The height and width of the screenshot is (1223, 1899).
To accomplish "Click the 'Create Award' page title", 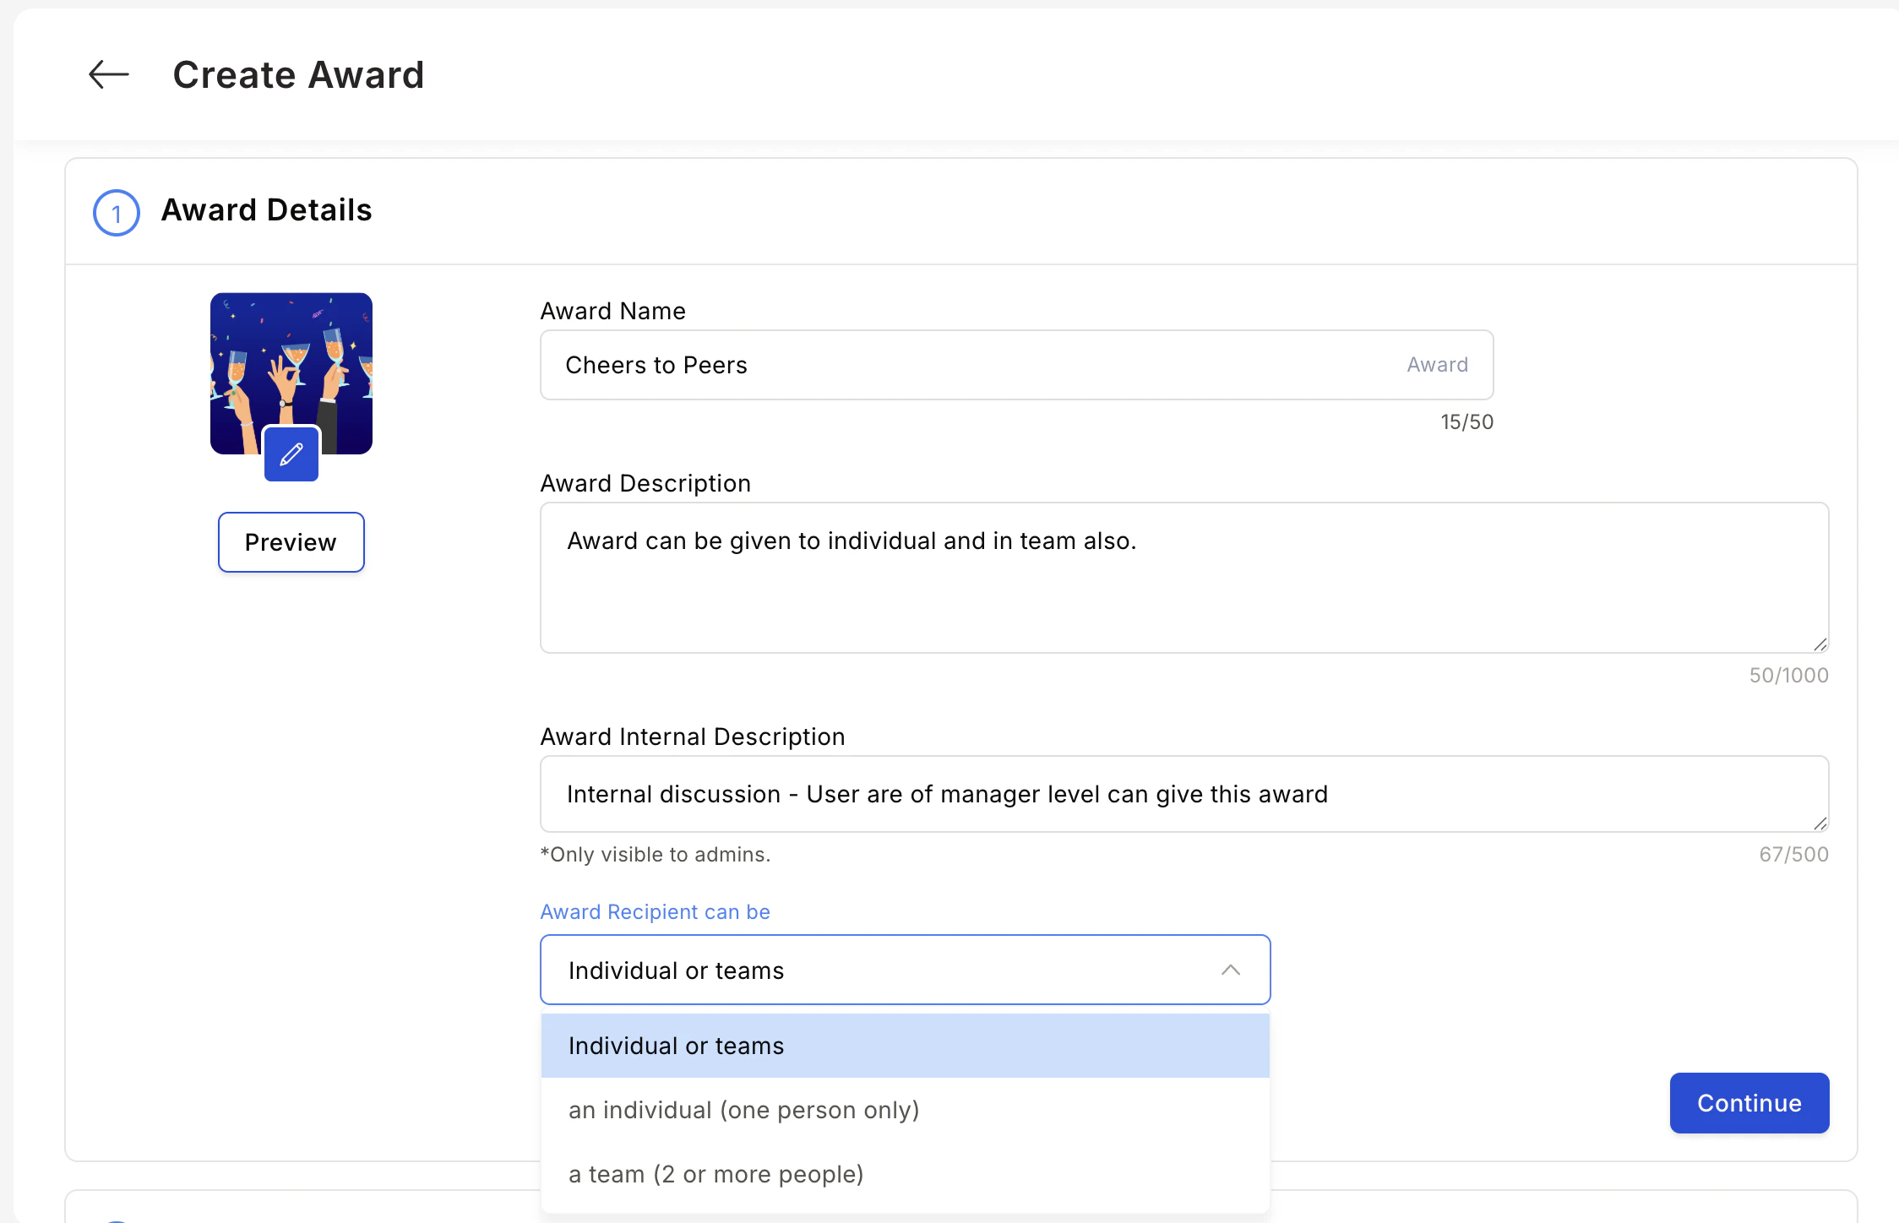I will [298, 74].
